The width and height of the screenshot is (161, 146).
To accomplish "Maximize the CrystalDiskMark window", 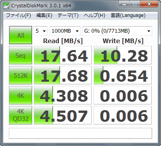I will tap(135, 4).
